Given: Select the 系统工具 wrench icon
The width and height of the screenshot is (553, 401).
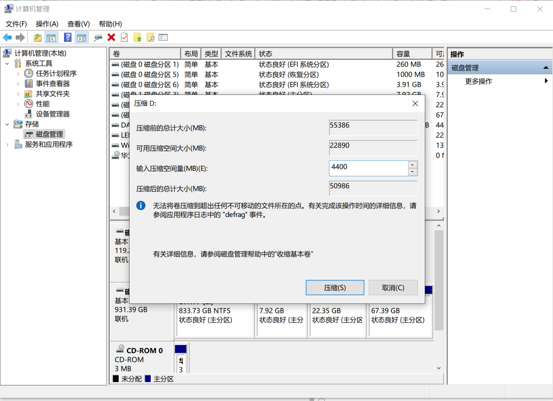Looking at the screenshot, I should 18,63.
